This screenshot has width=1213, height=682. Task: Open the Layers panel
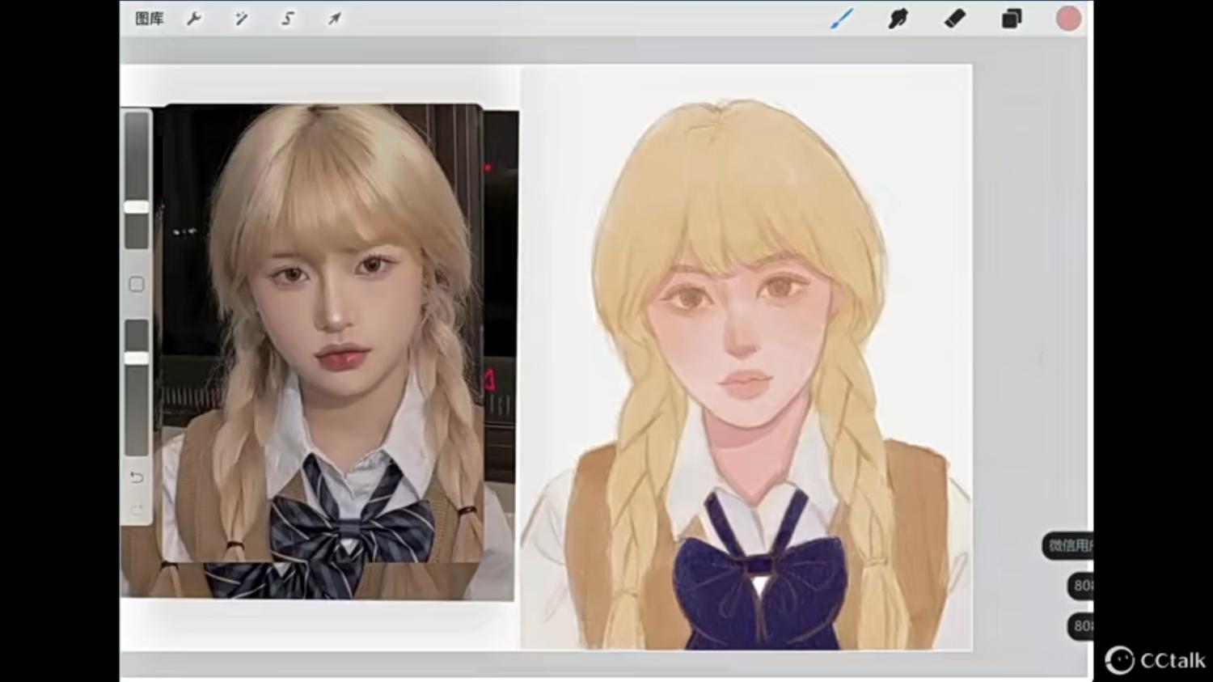[1012, 19]
